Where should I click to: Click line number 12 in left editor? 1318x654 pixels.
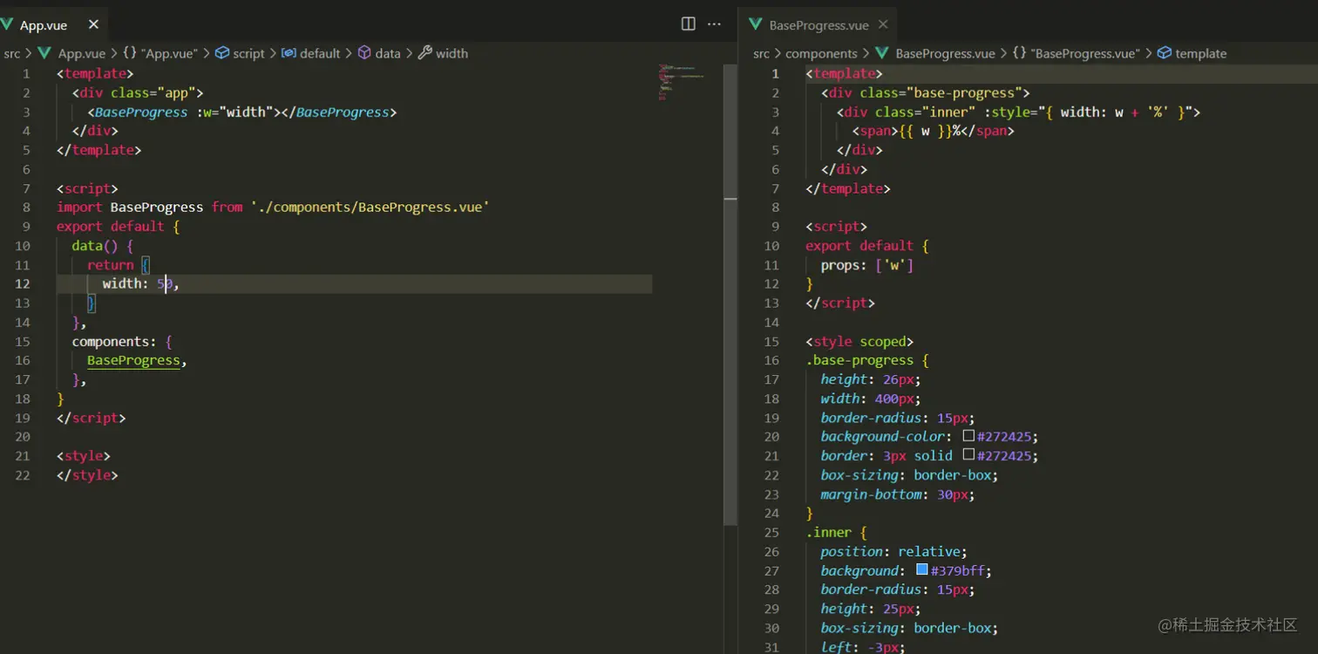22,283
